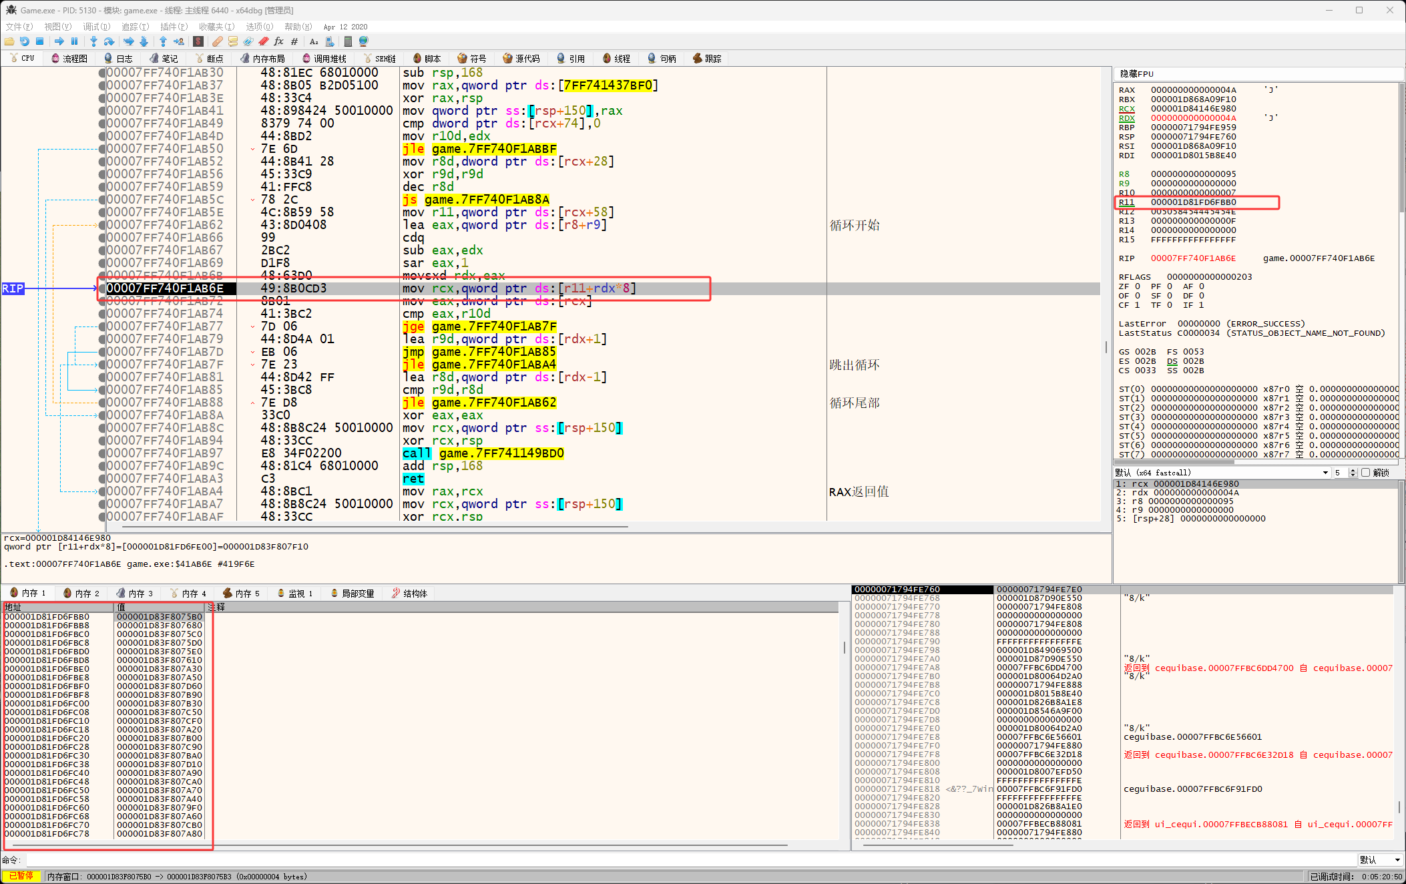Toggle breakpoint dot at address 00007FF740F1AB74
The width and height of the screenshot is (1406, 884).
tap(102, 314)
